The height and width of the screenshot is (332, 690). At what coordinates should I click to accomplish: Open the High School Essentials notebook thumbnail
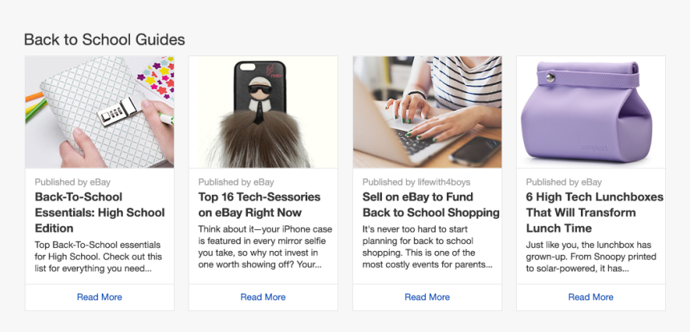99,111
